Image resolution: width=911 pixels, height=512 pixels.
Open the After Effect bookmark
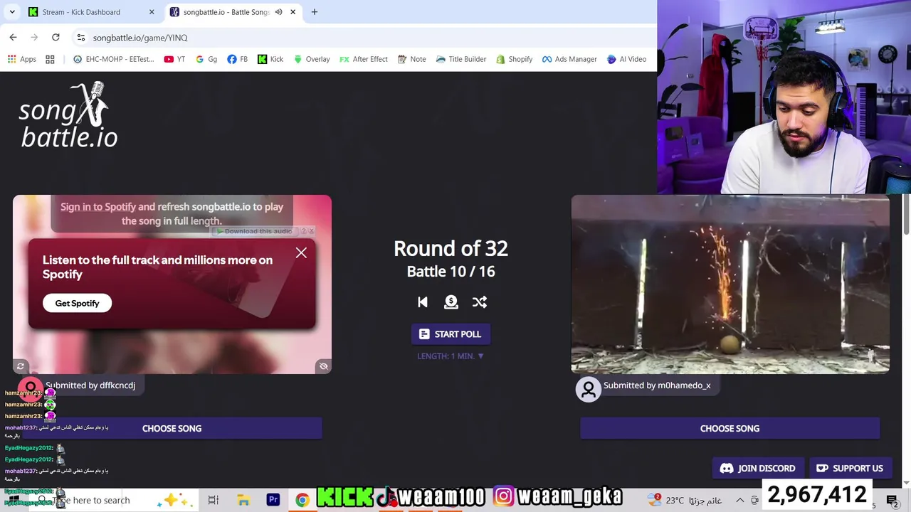(364, 59)
